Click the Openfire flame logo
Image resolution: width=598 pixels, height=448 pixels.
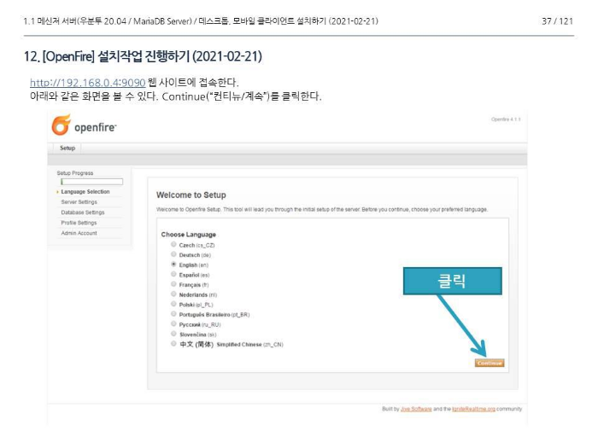[x=62, y=125]
